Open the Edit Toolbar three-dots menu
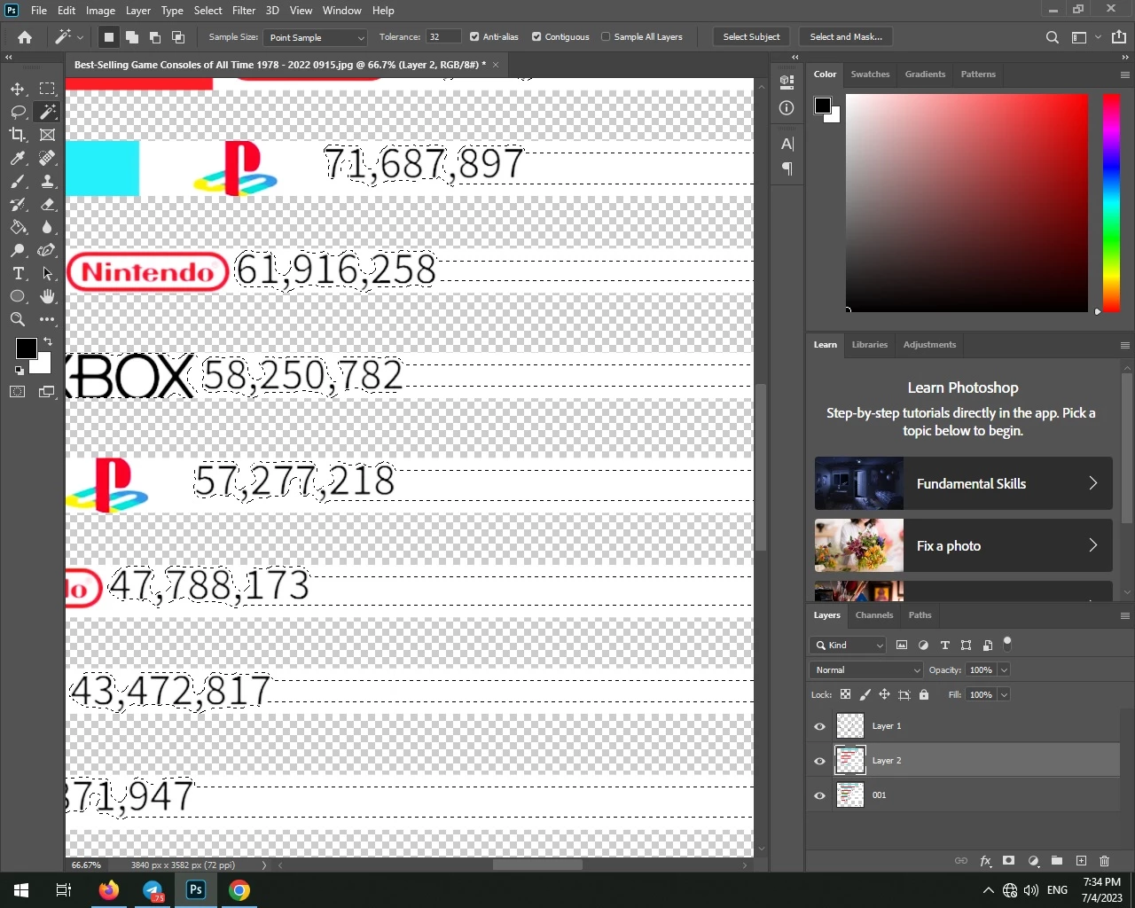 point(48,319)
